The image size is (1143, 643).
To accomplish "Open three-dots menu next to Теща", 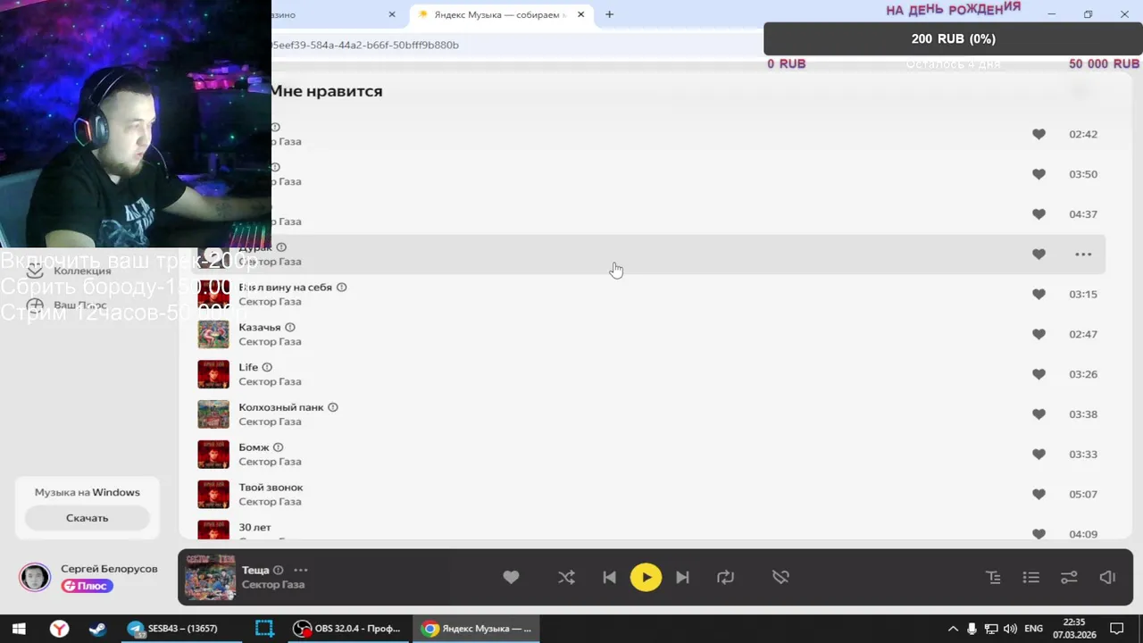I will tap(300, 570).
